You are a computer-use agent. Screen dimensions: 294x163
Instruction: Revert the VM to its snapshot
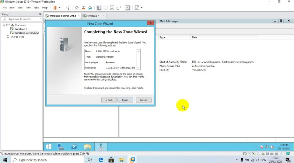pyautogui.click(x=83, y=8)
